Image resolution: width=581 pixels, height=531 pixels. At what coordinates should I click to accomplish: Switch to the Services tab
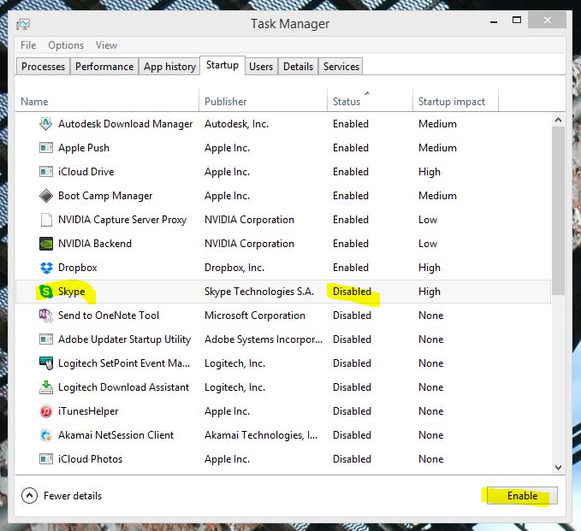coord(341,67)
